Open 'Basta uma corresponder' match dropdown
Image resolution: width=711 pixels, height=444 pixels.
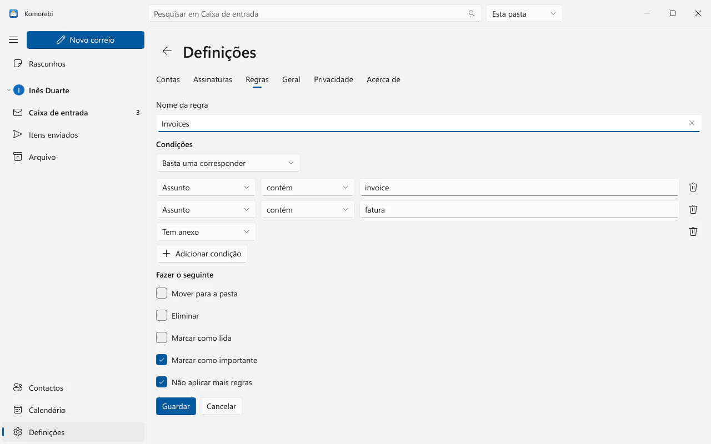tap(228, 163)
